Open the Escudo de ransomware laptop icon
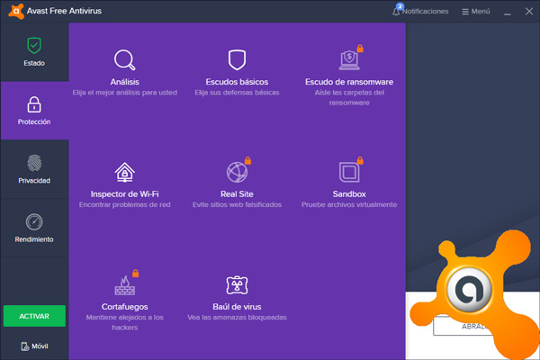Viewport: 540px width, 360px height. click(x=349, y=60)
